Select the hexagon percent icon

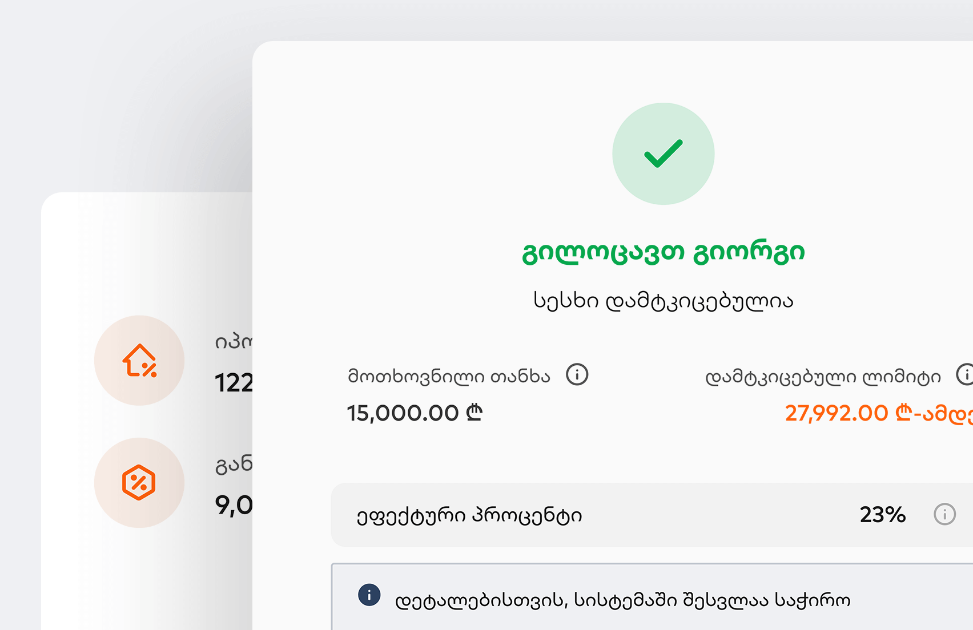point(139,483)
